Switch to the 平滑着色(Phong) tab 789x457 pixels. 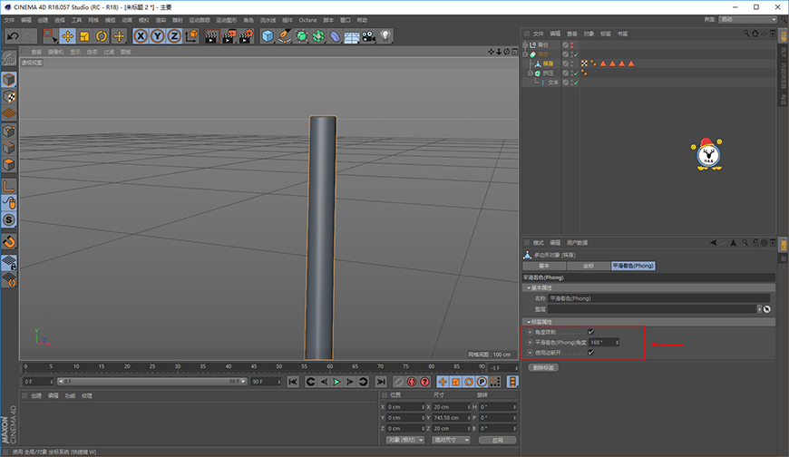click(633, 266)
